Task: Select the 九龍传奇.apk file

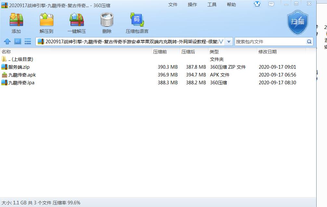Action: [22, 75]
